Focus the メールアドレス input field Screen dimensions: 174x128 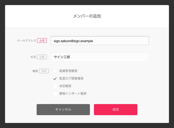tap(100, 41)
